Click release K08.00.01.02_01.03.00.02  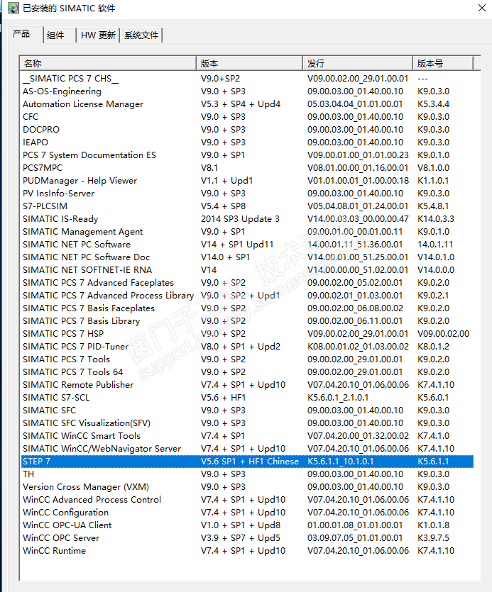click(x=358, y=347)
